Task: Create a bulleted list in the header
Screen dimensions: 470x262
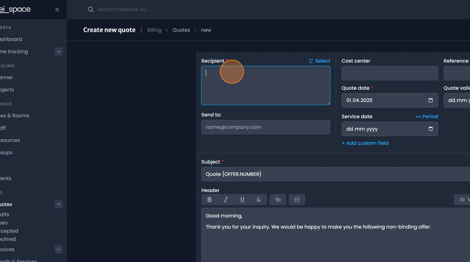Action: coord(297,199)
